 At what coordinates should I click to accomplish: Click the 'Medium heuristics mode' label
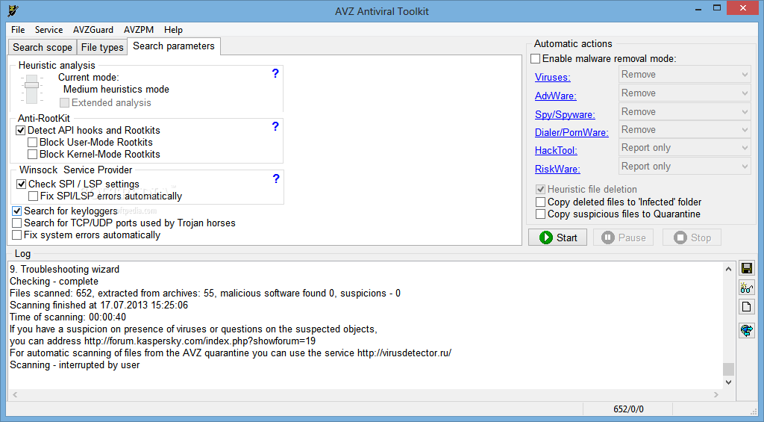tap(116, 90)
